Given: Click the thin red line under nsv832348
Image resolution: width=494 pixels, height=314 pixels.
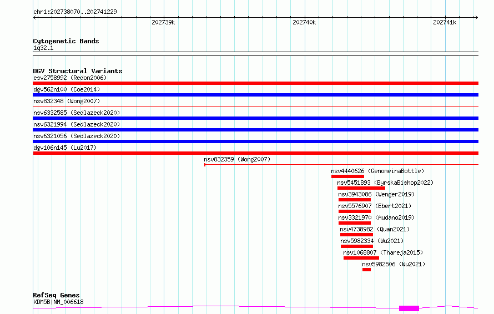Looking at the screenshot, I should pyautogui.click(x=255, y=107).
